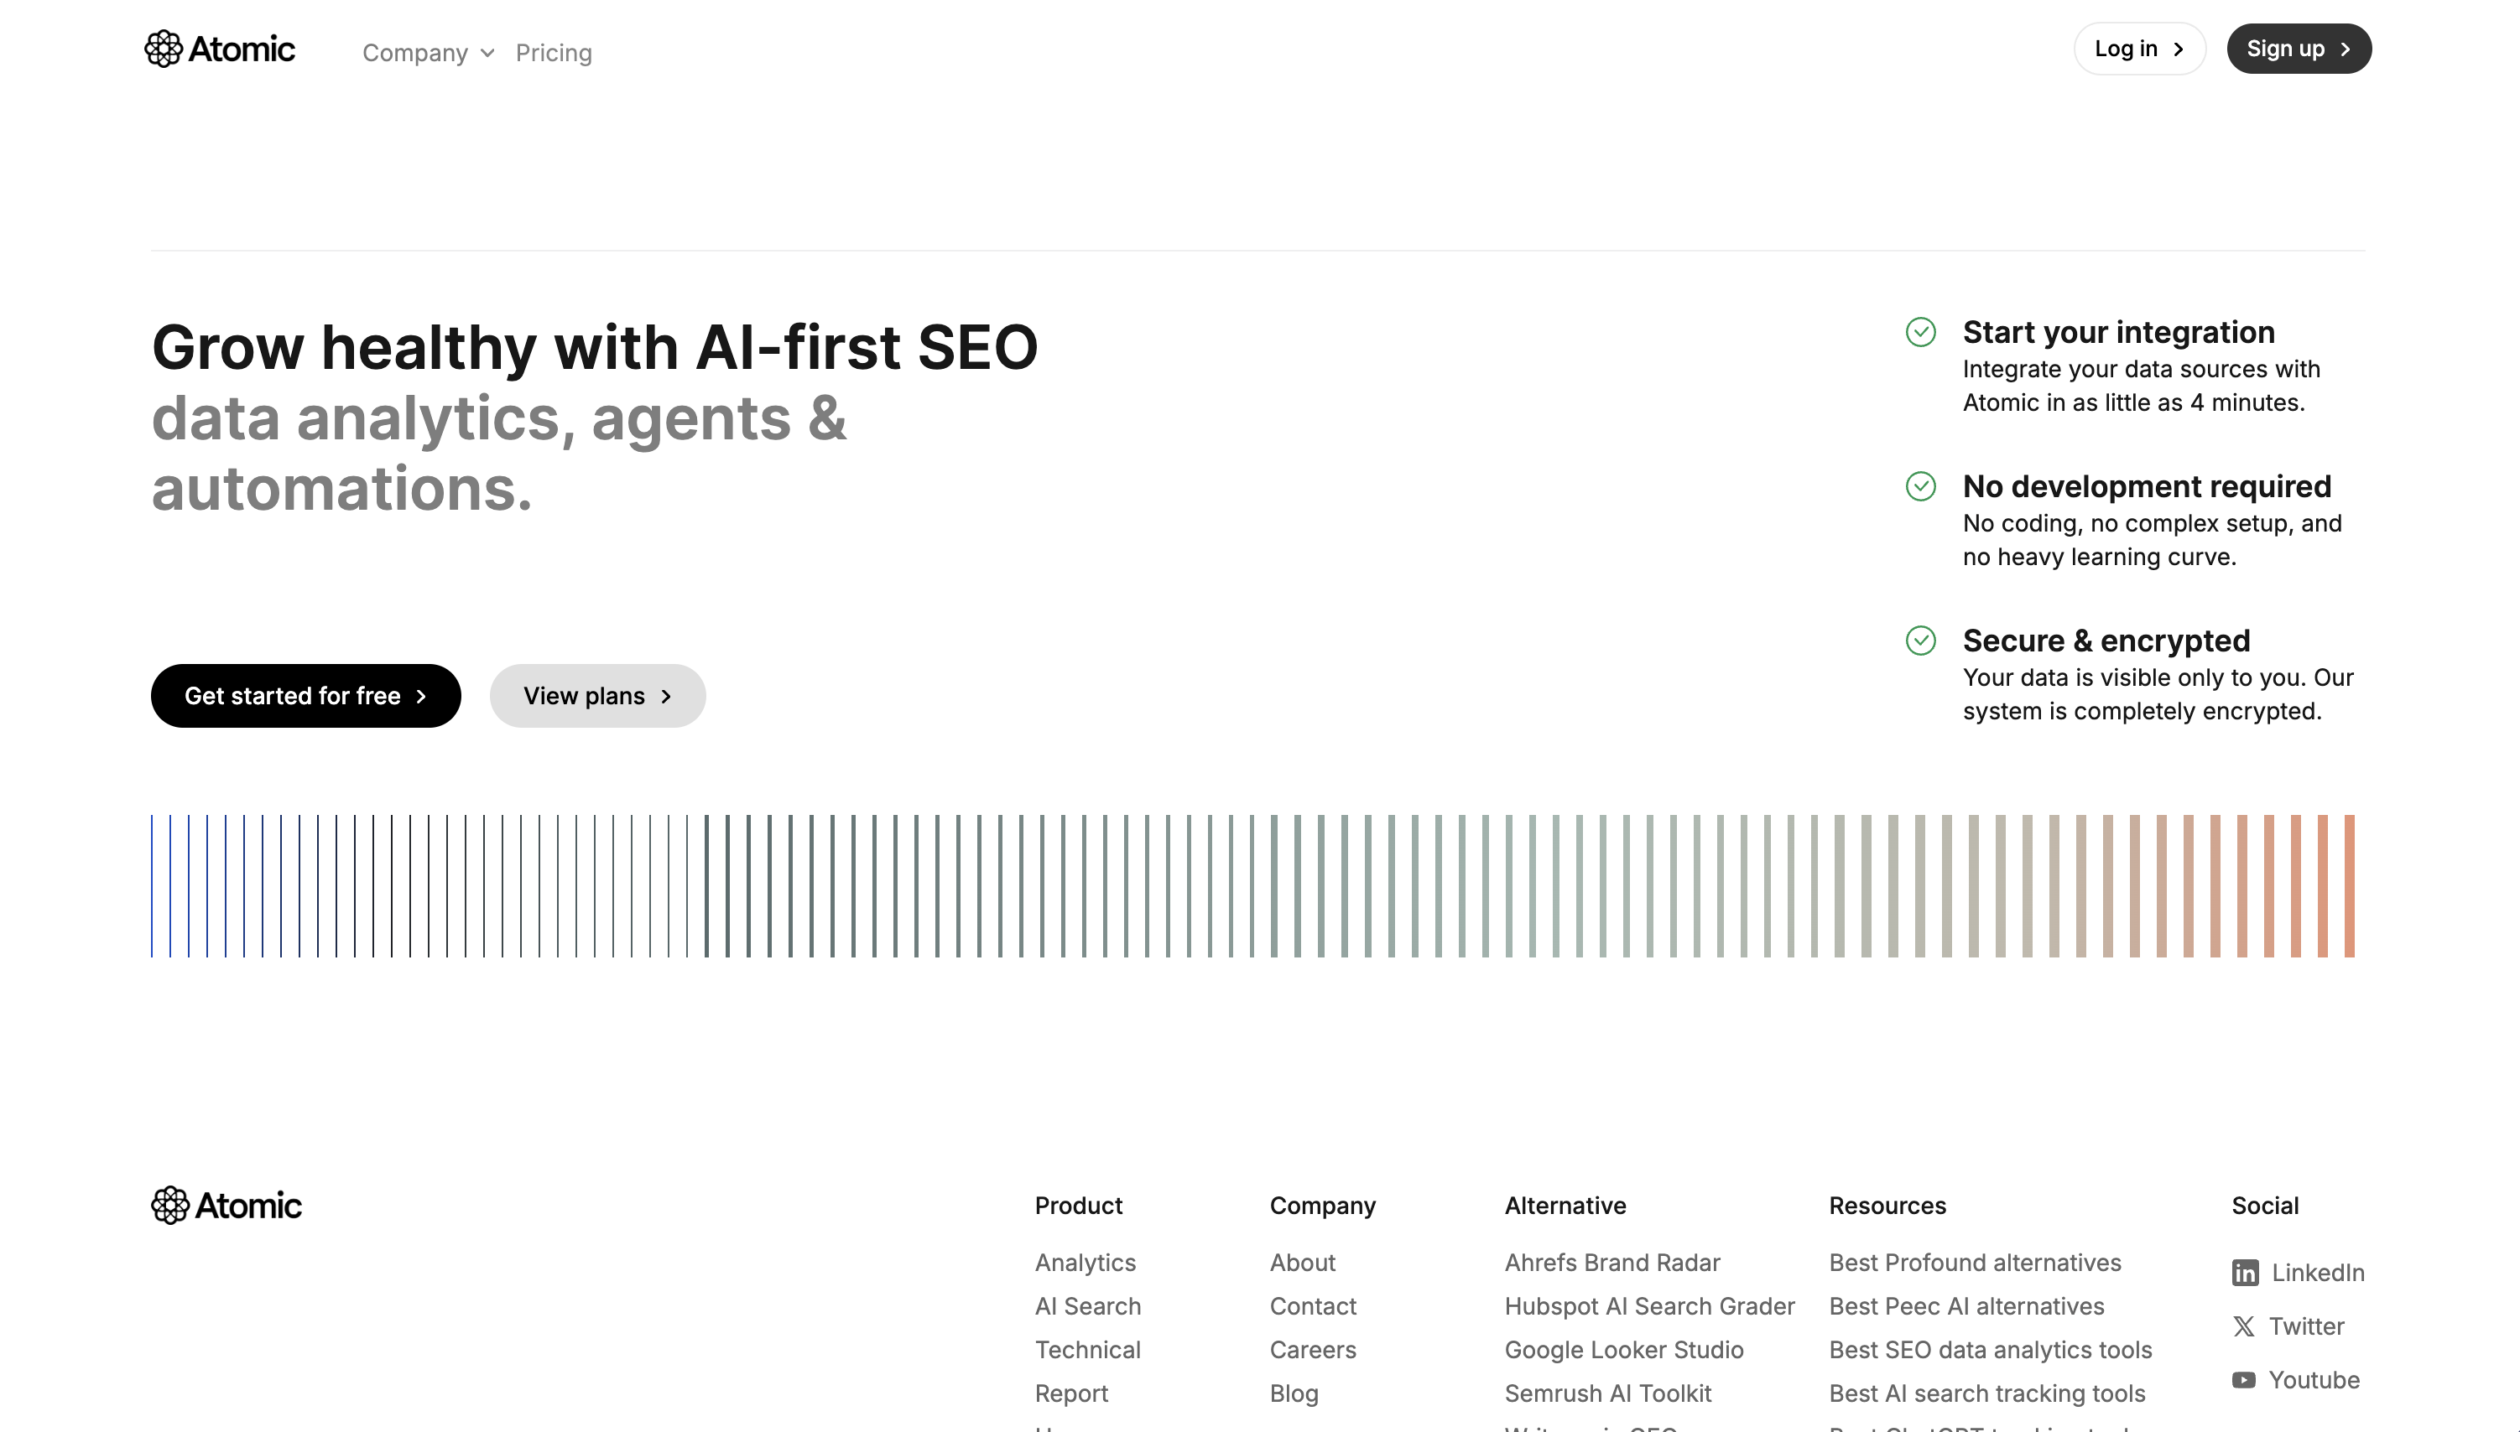Click the X Twitter icon

(x=2243, y=1326)
